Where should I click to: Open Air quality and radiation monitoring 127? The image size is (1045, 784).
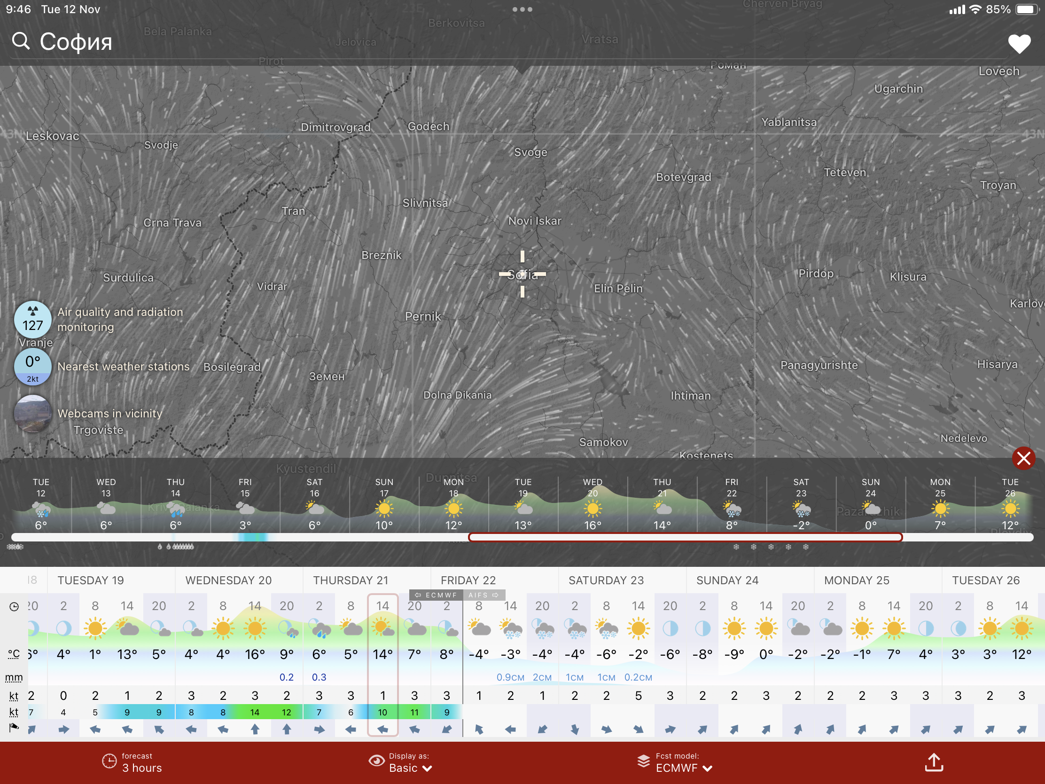[32, 320]
